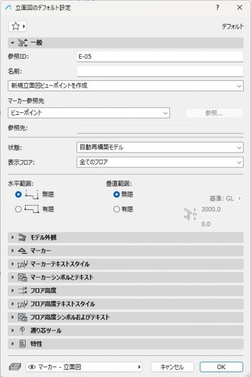Click the limited horizontal range icon
The image size is (251, 377).
click(32, 209)
